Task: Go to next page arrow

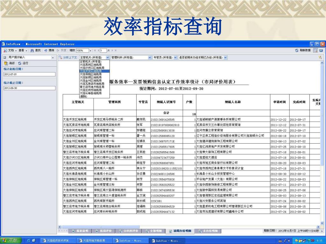Action: coord(112,51)
